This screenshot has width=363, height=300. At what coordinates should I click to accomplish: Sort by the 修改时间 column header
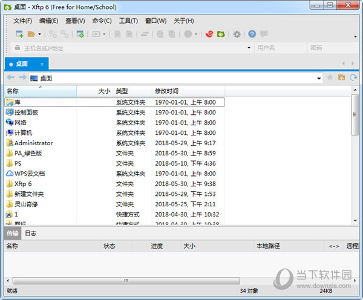[x=188, y=91]
